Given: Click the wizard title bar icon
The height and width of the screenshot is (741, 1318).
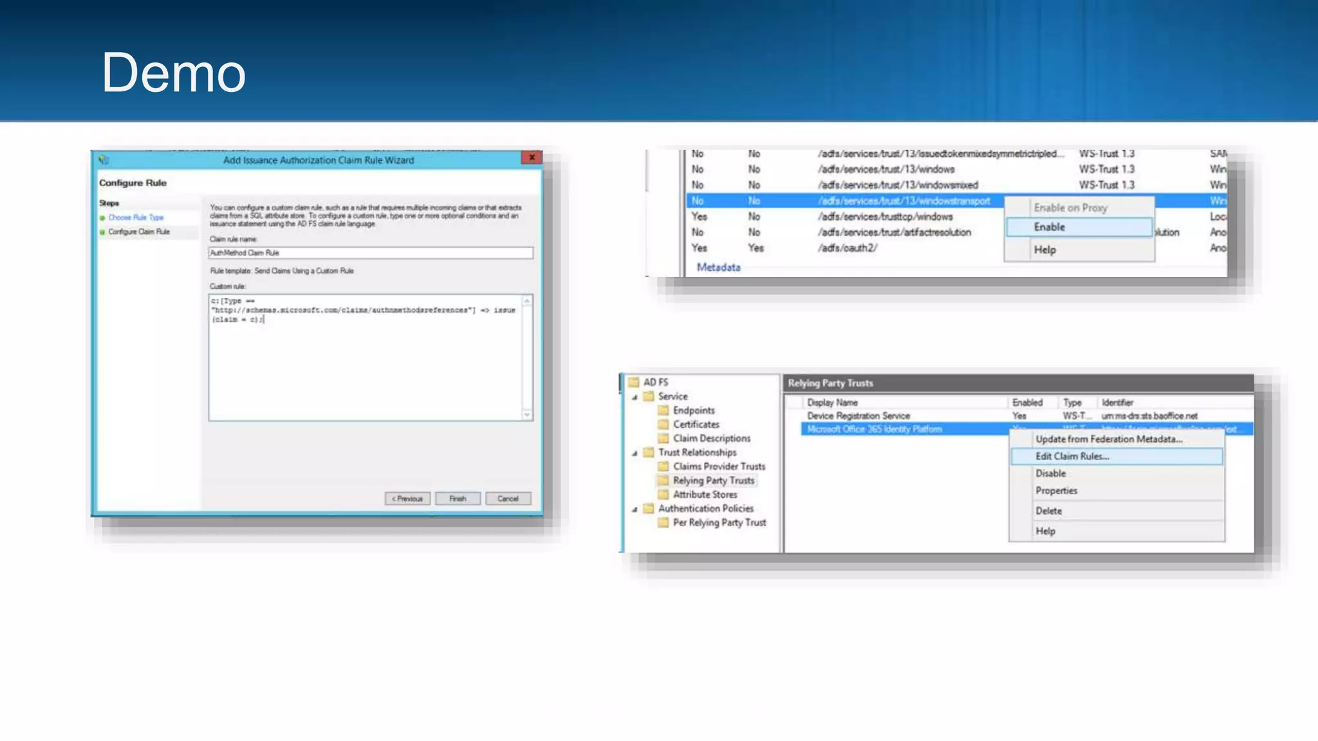Looking at the screenshot, I should [x=104, y=160].
